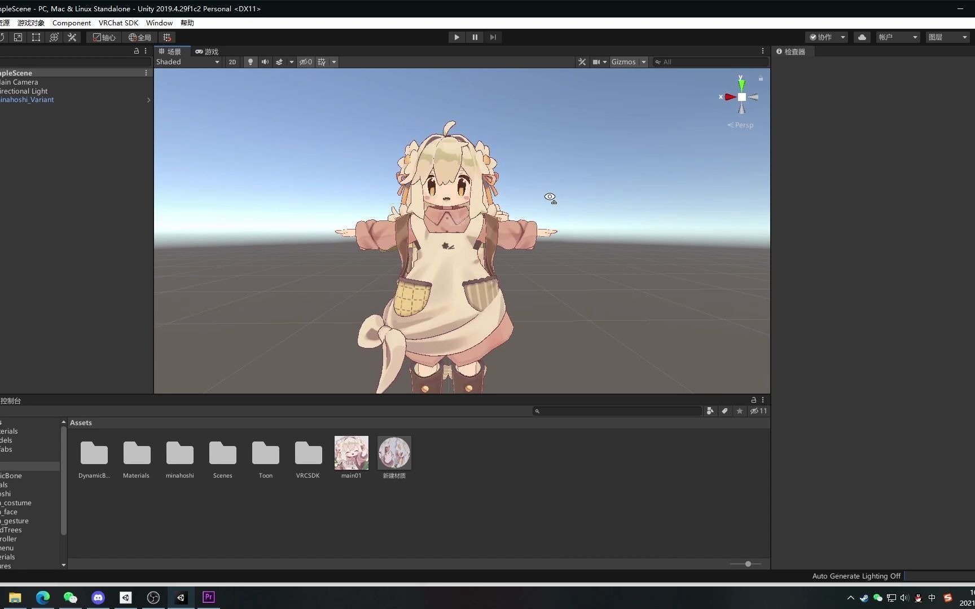Toggle grid snapping icon in toolbar

(167, 37)
